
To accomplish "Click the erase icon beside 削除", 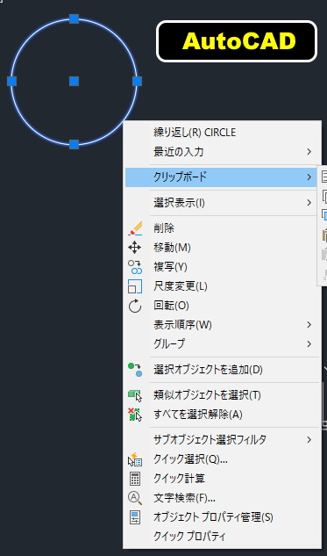I will pos(135,228).
